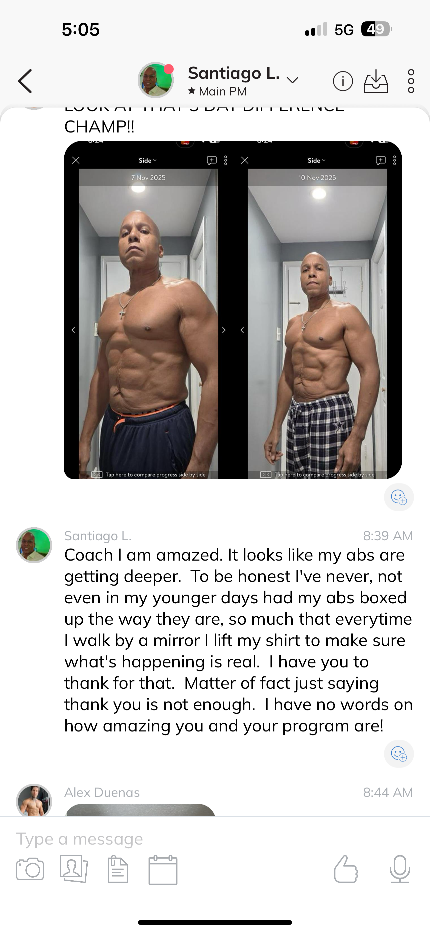Viewport: 430px width, 933px height.
Task: Go back with the left arrow
Action: pyautogui.click(x=25, y=81)
